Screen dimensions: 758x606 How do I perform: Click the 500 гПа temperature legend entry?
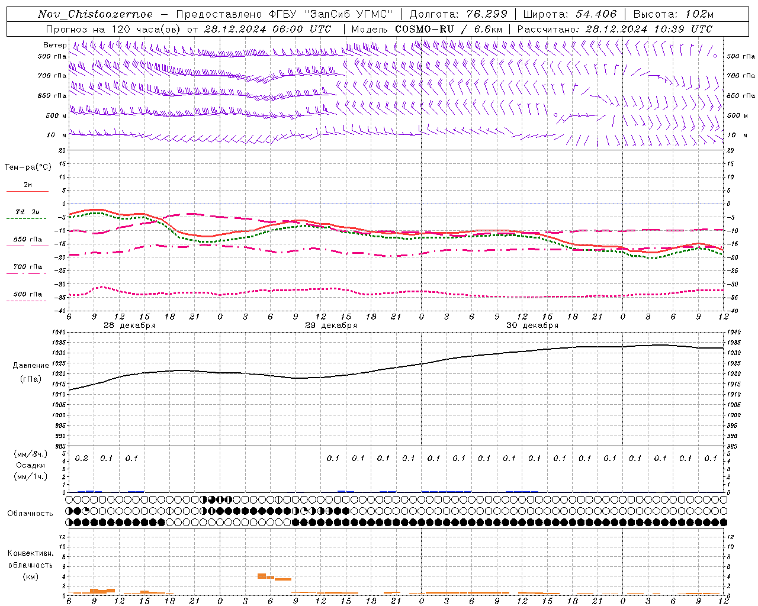click(27, 294)
